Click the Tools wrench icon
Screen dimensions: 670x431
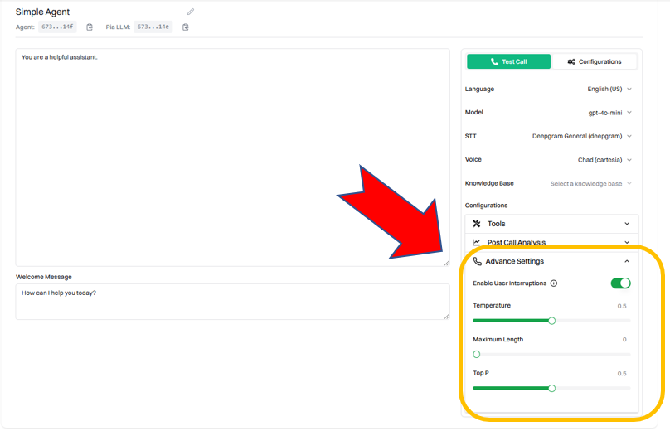(477, 224)
